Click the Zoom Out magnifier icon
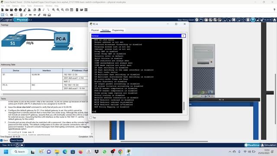The height and width of the screenshot is (156, 277). pyautogui.click(x=62, y=10)
